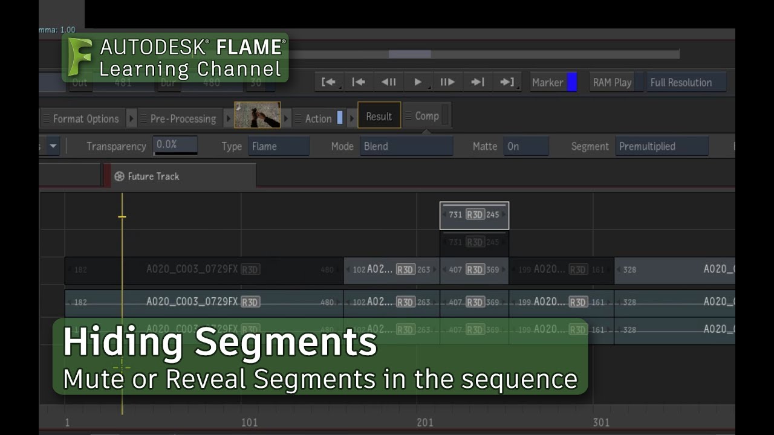Select the 328 segment on the lower visible track
774x435 pixels.
[675, 302]
